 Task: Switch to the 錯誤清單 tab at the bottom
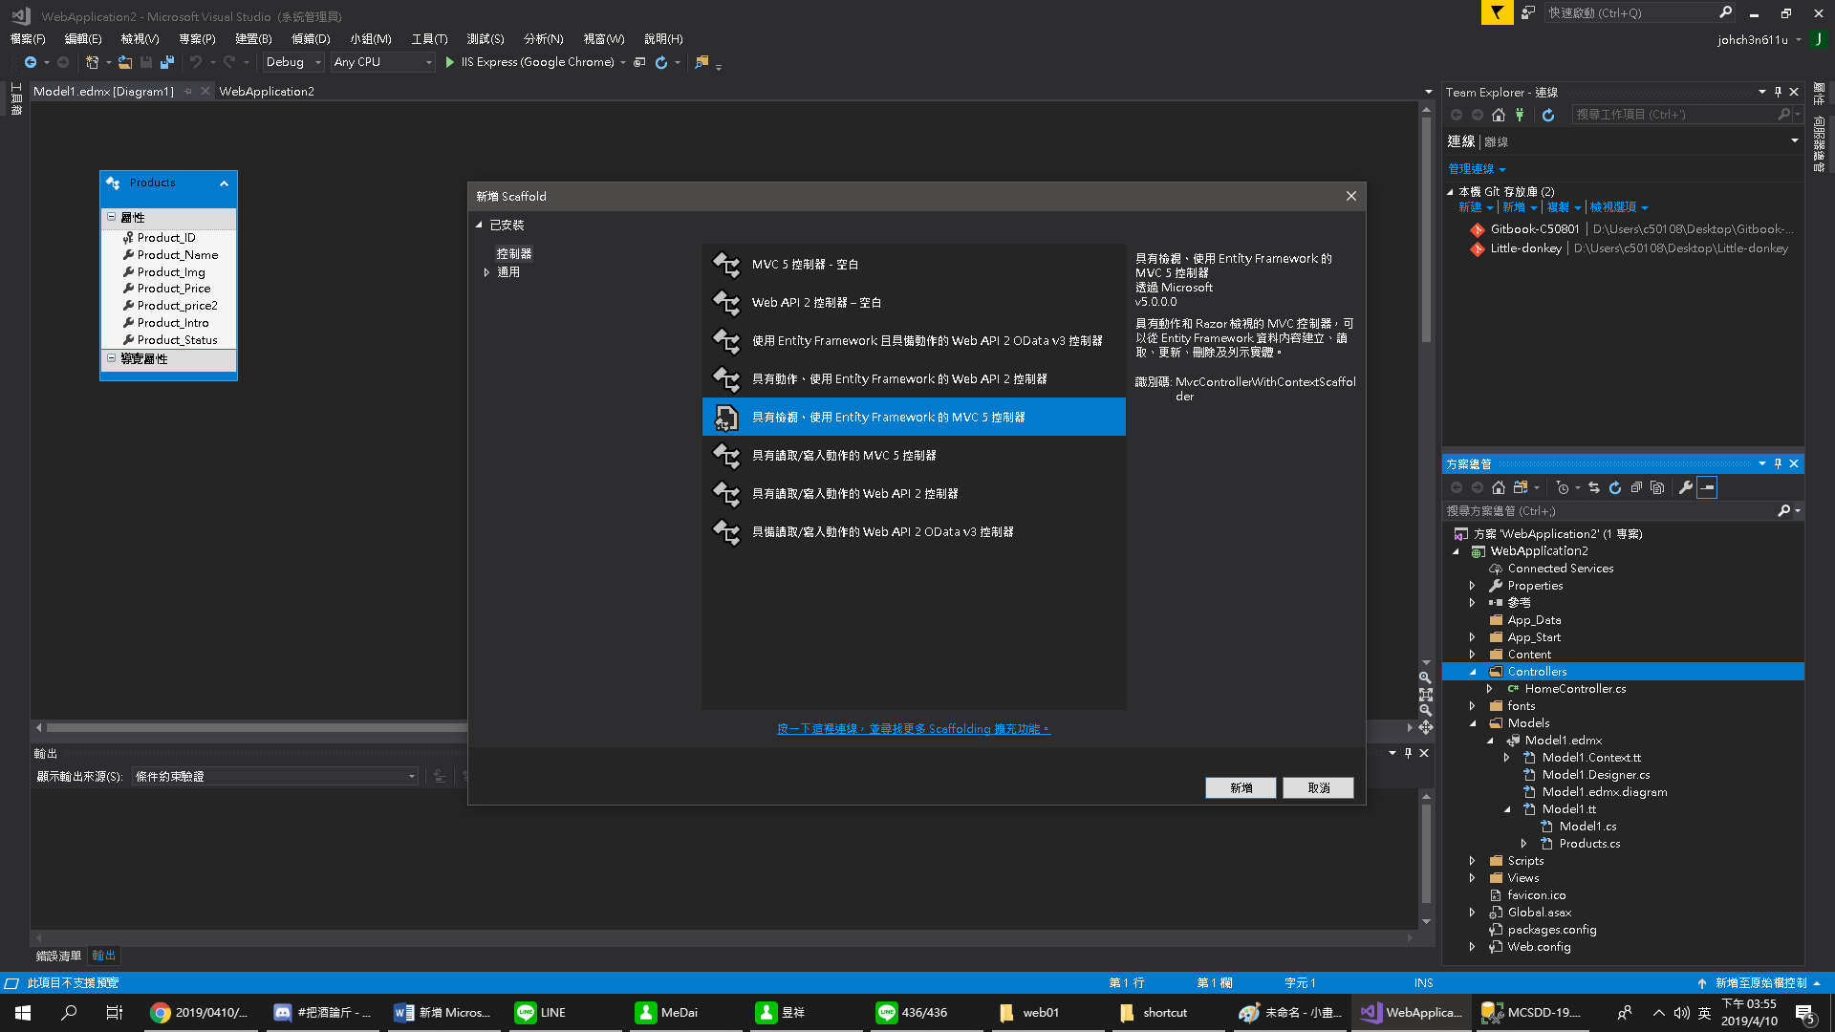[58, 956]
